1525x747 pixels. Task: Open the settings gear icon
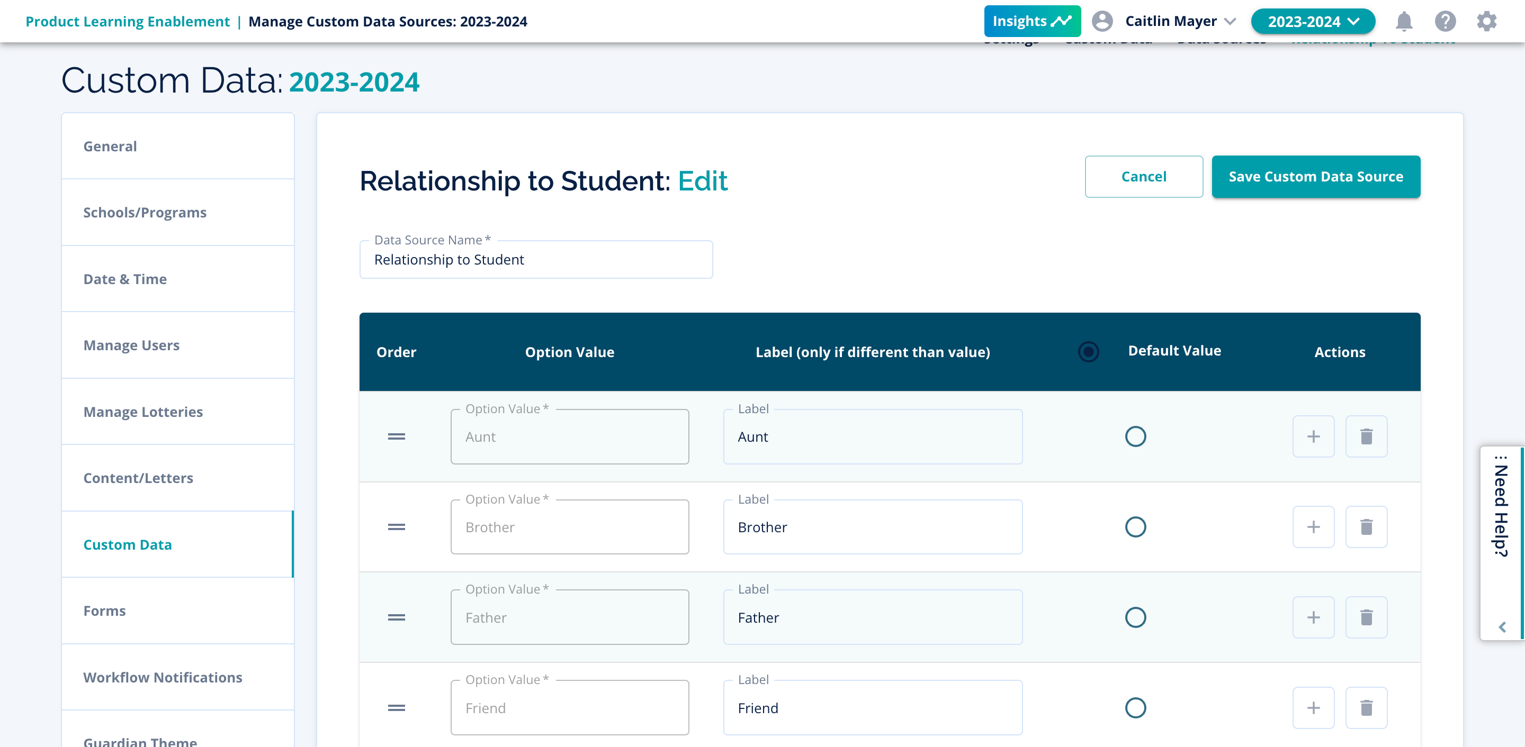[1486, 22]
